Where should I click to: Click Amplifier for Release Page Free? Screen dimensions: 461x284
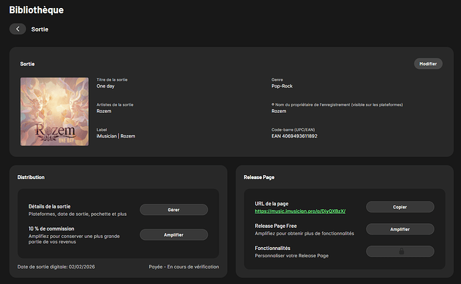pyautogui.click(x=400, y=229)
